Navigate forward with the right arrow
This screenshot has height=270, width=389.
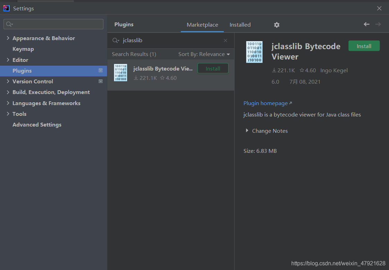tap(378, 24)
